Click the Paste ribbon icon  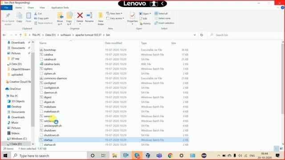coord(28,16)
